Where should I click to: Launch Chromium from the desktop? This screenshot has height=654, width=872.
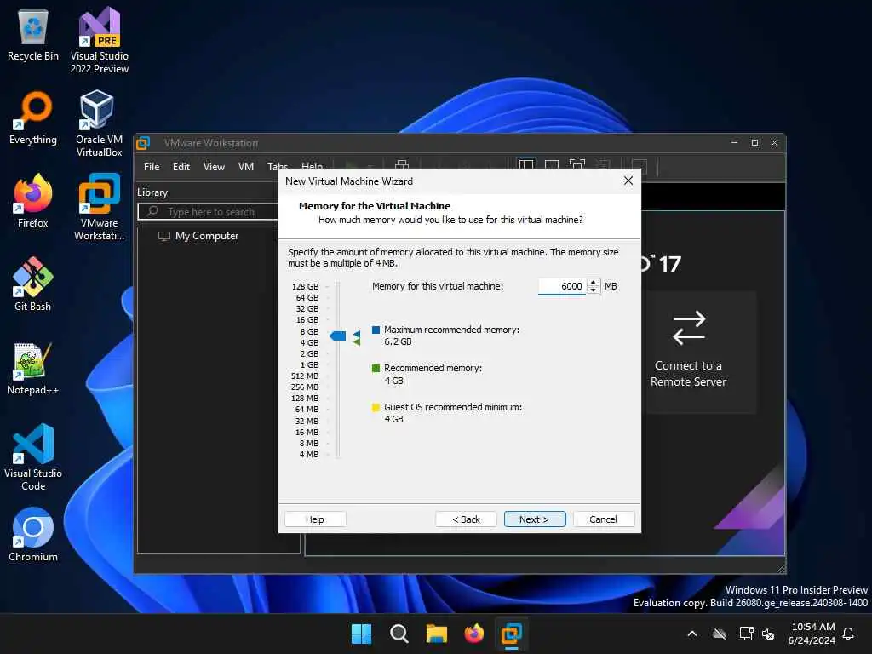(x=33, y=535)
